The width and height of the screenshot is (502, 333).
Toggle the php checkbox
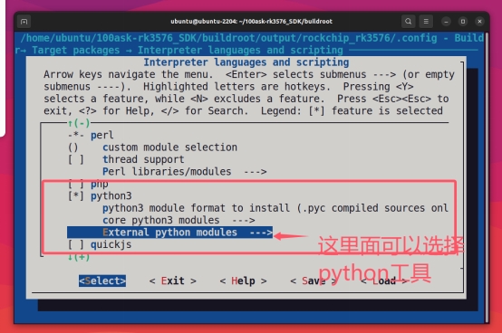[76, 184]
